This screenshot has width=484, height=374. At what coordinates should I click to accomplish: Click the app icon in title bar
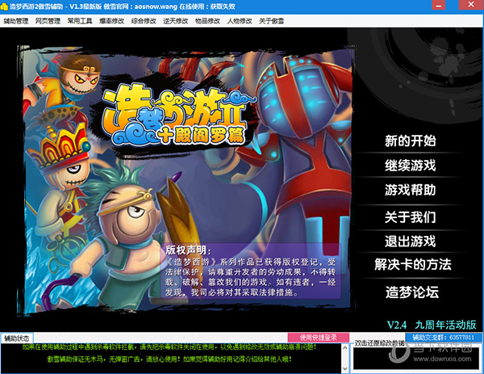(x=4, y=6)
